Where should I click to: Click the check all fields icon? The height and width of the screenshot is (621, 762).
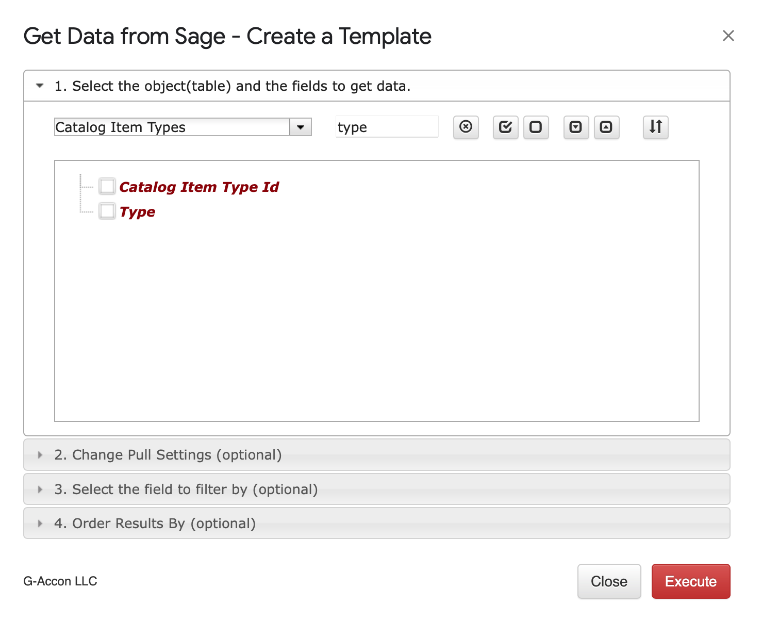click(x=505, y=127)
